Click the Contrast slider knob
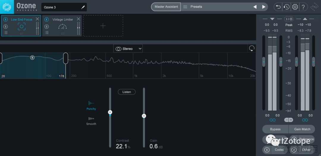The width and height of the screenshot is (321, 156). 110,112
